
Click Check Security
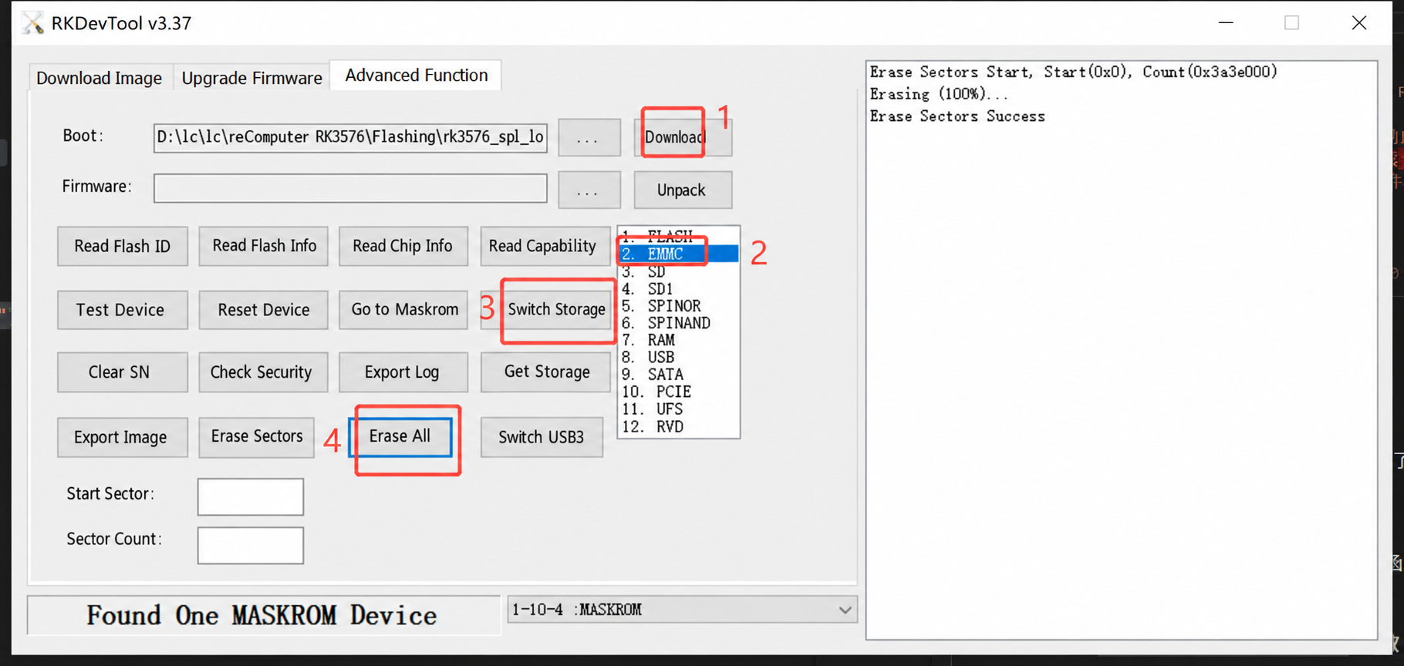[264, 372]
